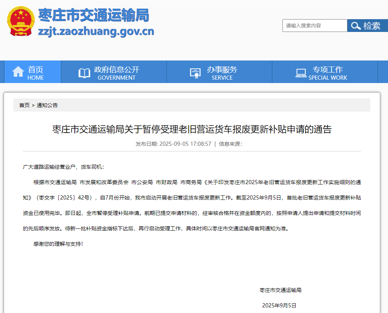Open the 办事服务 menu item
This screenshot has height=313, width=388.
[x=222, y=73]
